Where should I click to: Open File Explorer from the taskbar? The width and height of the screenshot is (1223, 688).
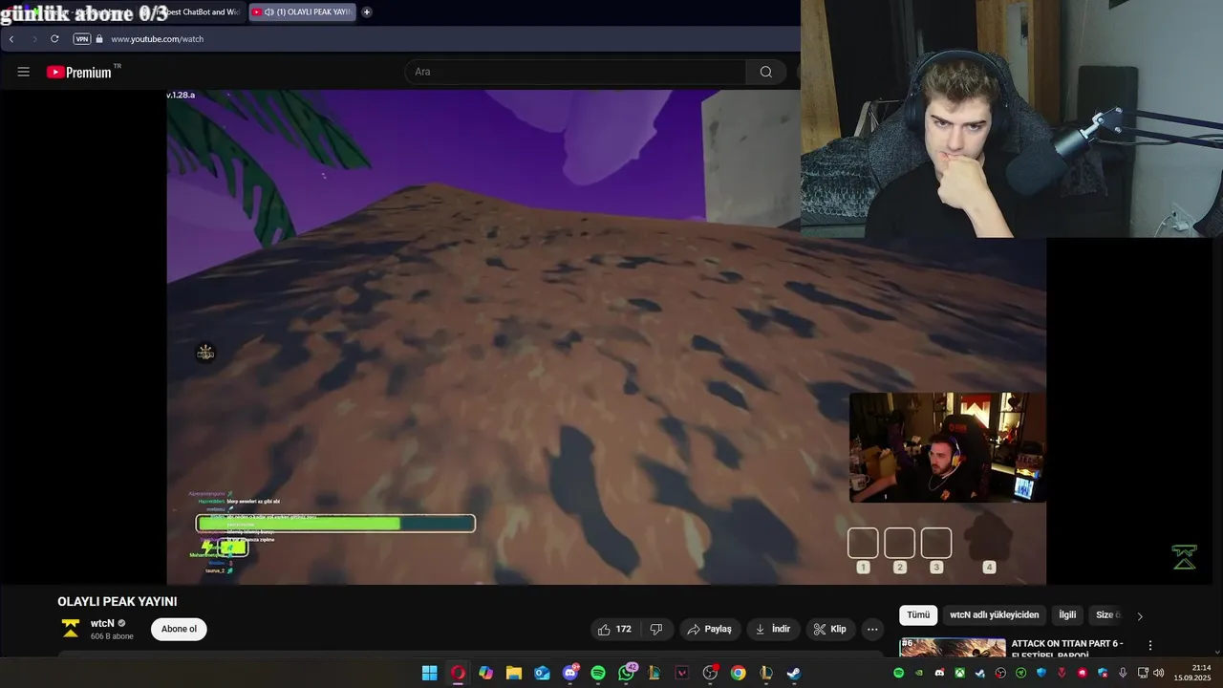[514, 673]
